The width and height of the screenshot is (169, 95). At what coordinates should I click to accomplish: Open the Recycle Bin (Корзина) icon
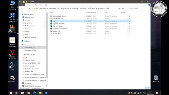pyautogui.click(x=156, y=79)
